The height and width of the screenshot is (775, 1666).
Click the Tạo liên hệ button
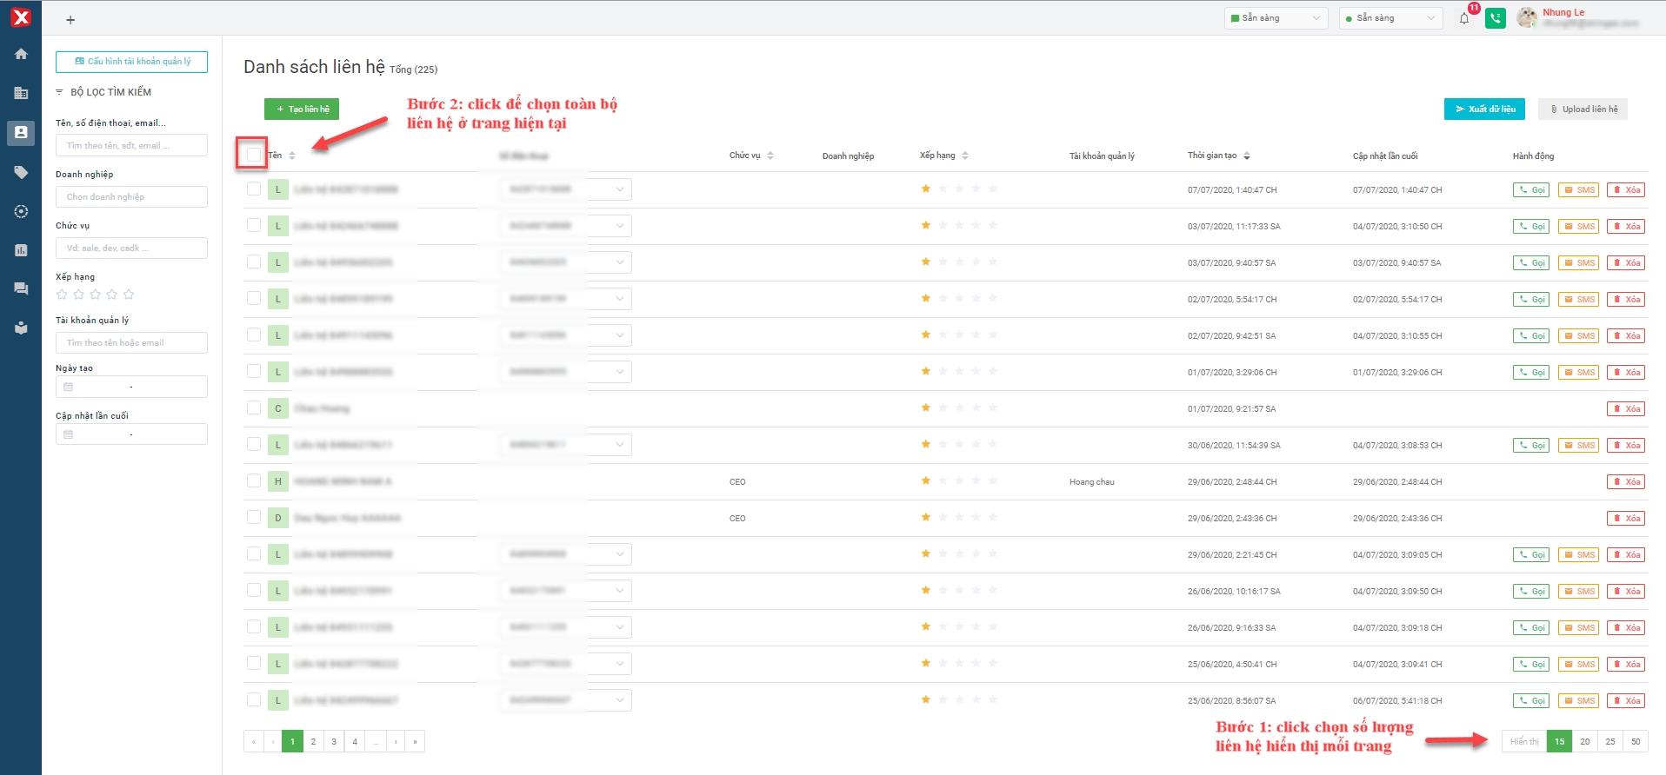302,109
